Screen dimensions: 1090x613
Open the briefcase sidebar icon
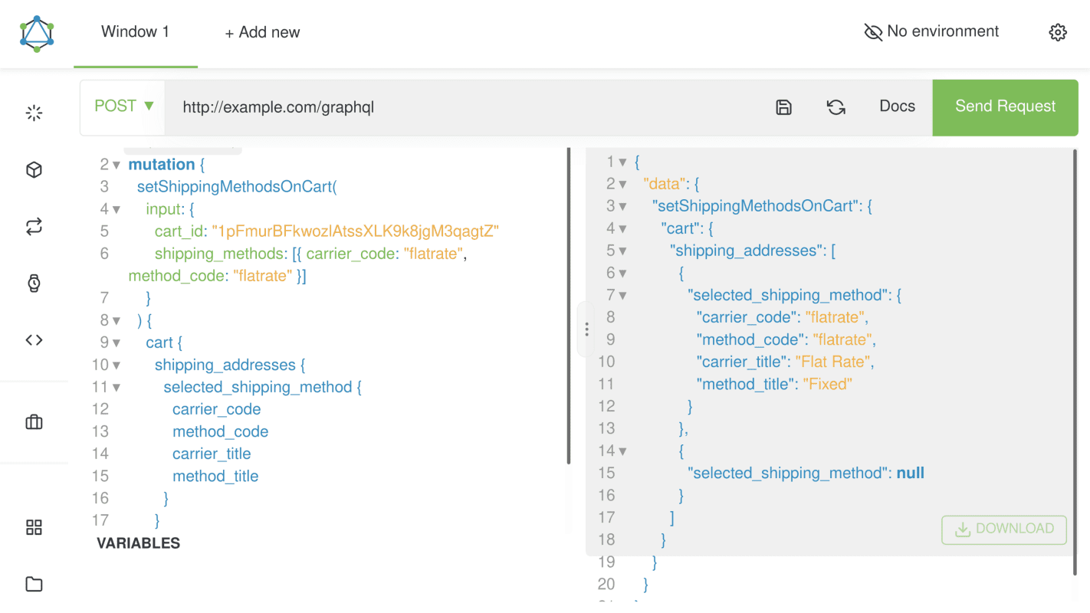point(34,422)
